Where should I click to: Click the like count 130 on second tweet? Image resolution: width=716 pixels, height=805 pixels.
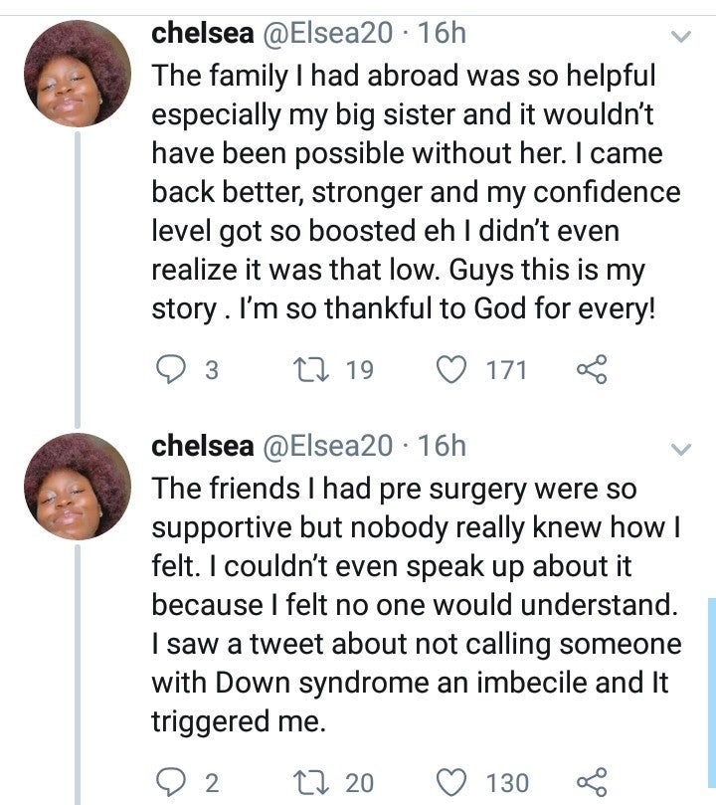[507, 783]
